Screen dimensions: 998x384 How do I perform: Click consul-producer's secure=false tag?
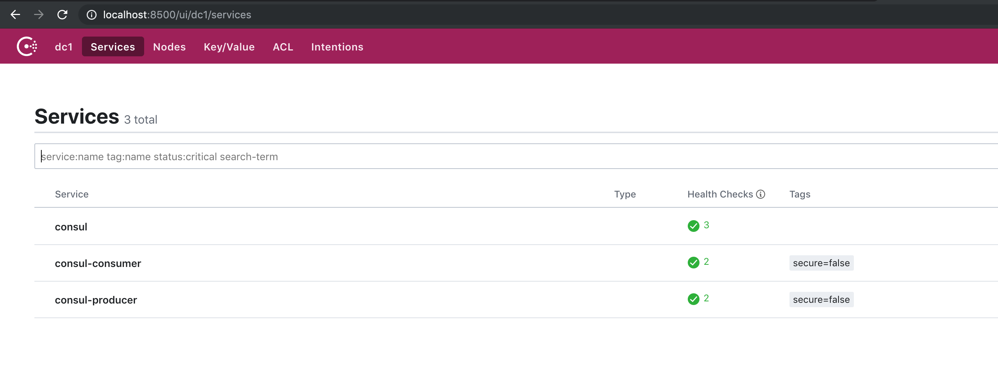click(x=821, y=300)
